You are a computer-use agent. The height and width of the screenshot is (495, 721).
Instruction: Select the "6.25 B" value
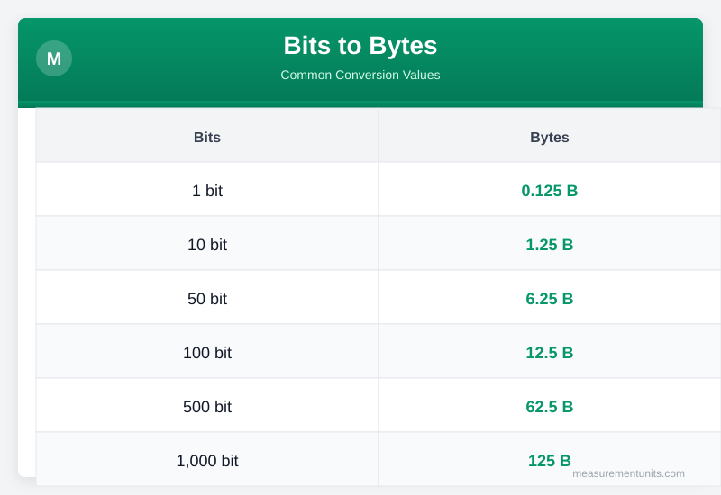coord(550,299)
